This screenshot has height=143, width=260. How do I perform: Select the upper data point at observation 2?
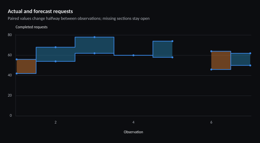click(x=56, y=47)
